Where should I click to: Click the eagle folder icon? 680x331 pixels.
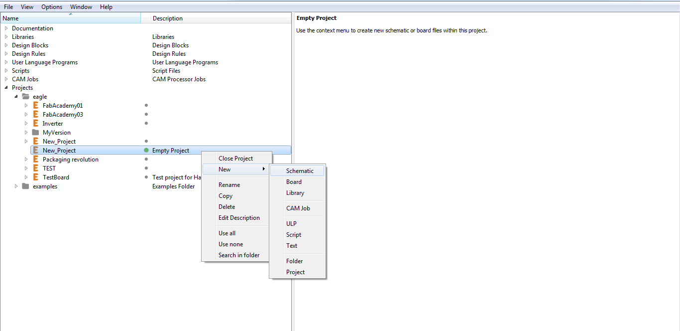pyautogui.click(x=25, y=97)
